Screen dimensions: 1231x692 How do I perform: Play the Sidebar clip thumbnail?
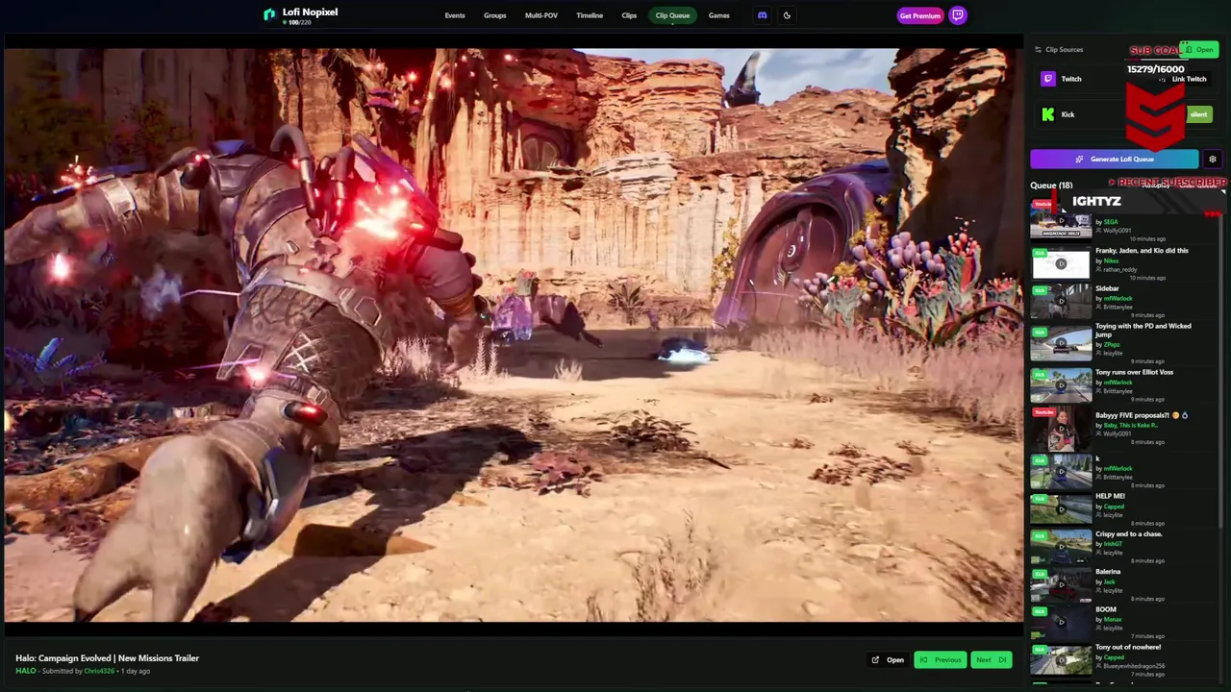click(x=1061, y=301)
